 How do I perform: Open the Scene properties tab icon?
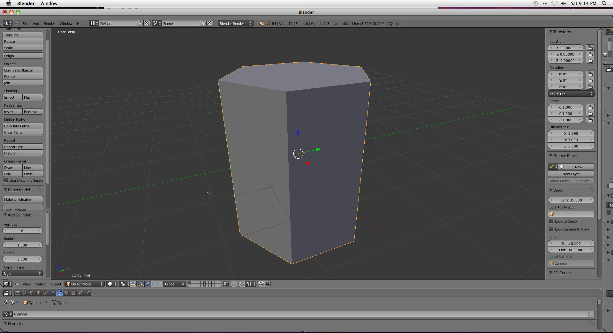tap(25, 293)
